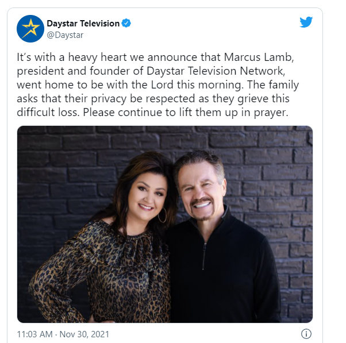Click the "went home to be" line
This screenshot has width=346, height=343.
[158, 85]
